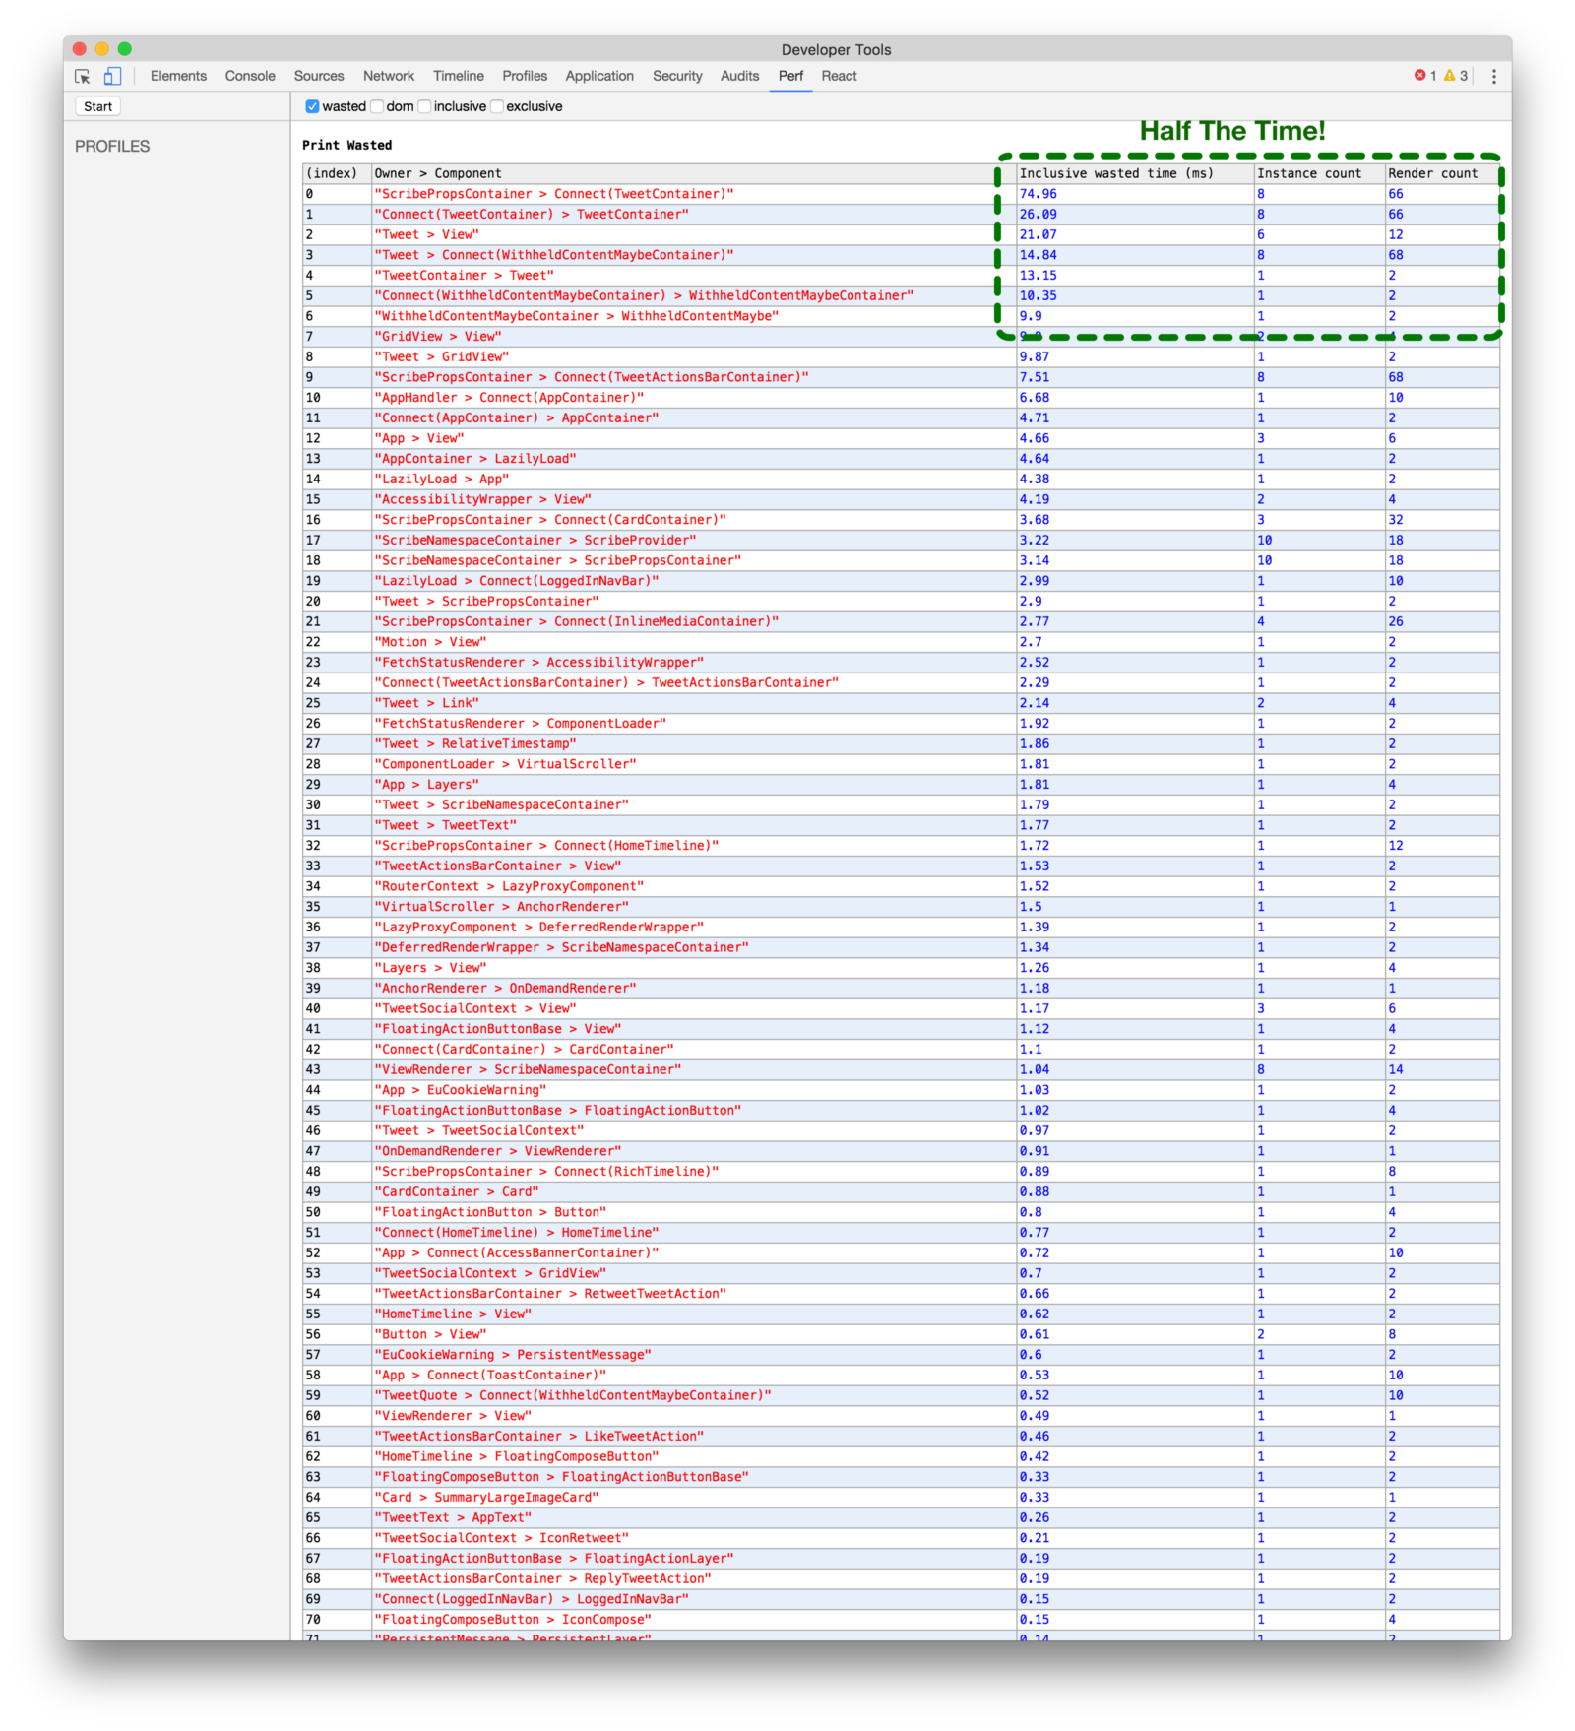Click the Print Wasted heading

346,145
